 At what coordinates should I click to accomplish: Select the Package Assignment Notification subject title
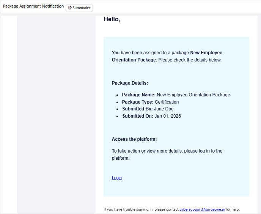(33, 6)
